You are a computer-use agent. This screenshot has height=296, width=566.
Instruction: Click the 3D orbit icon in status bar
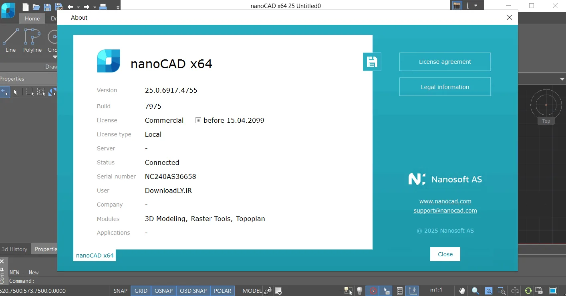click(x=515, y=291)
